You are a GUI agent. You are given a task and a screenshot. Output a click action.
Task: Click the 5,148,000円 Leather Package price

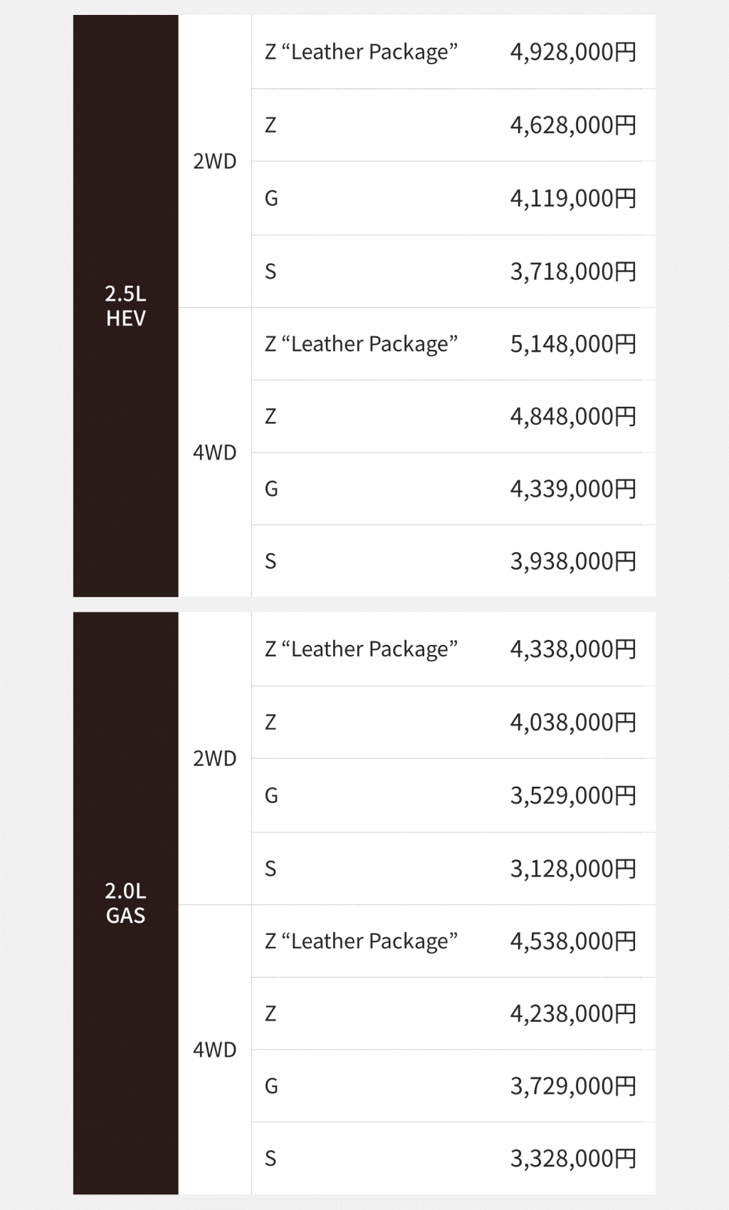tap(573, 344)
